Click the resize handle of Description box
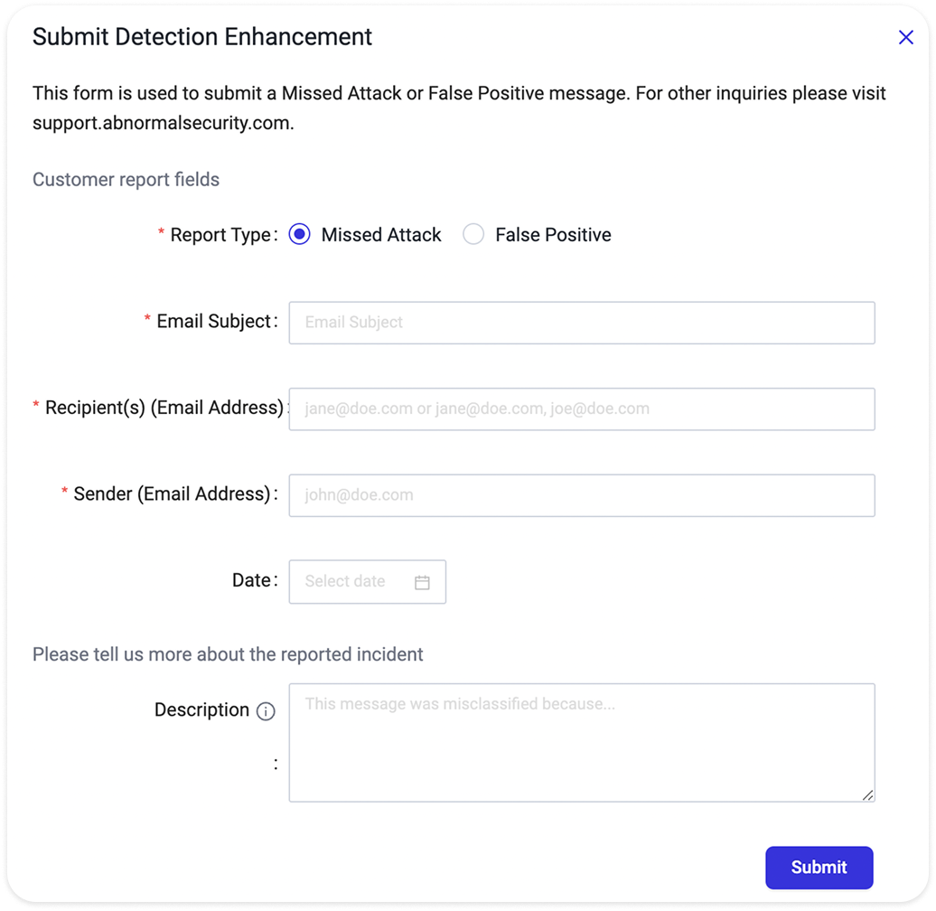936x911 pixels. [x=868, y=795]
